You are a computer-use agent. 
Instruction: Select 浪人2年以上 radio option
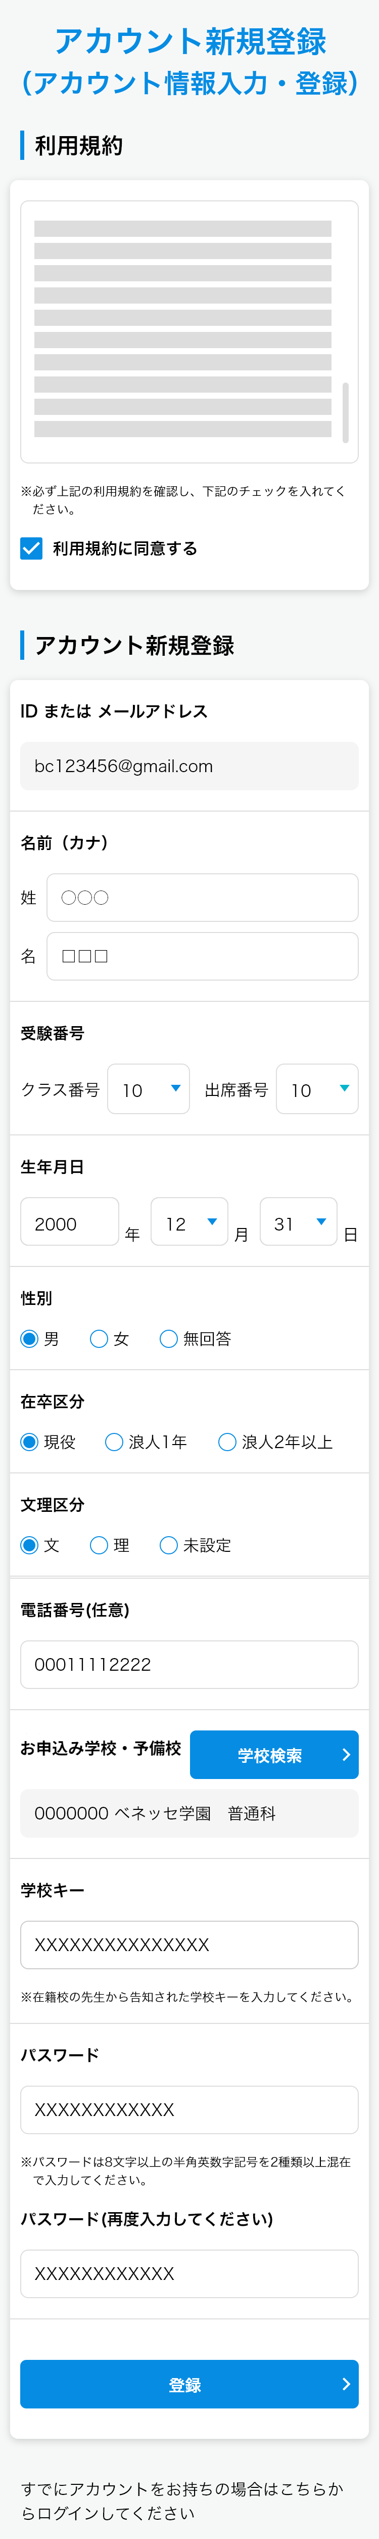click(x=226, y=1442)
